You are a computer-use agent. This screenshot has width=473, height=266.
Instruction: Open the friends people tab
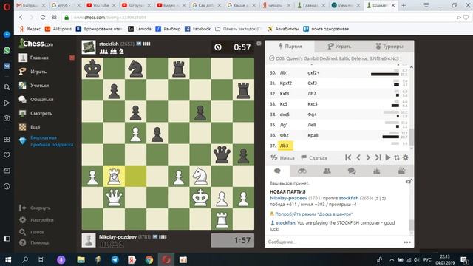pyautogui.click(x=327, y=171)
